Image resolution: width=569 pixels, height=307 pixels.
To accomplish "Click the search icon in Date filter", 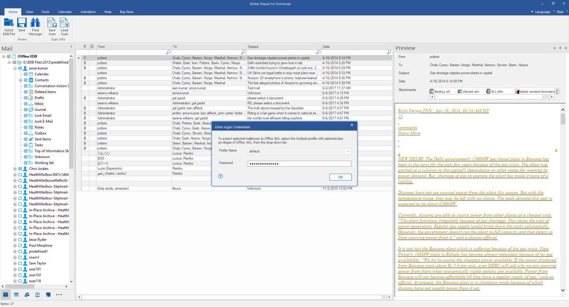I will [x=389, y=52].
